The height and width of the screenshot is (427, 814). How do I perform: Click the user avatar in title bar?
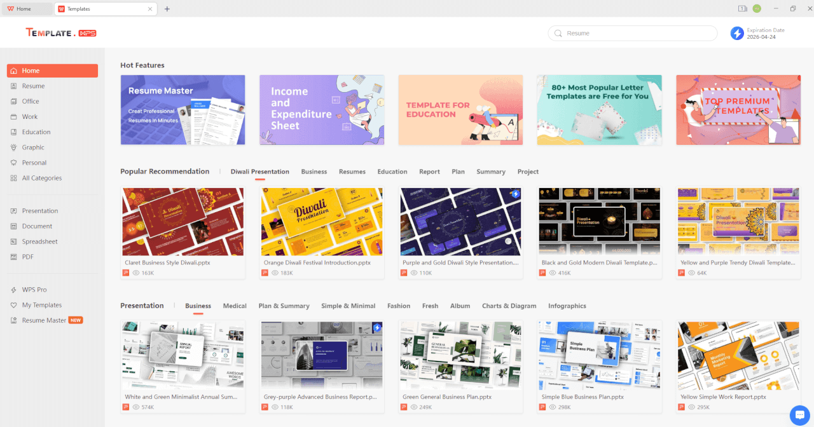757,9
